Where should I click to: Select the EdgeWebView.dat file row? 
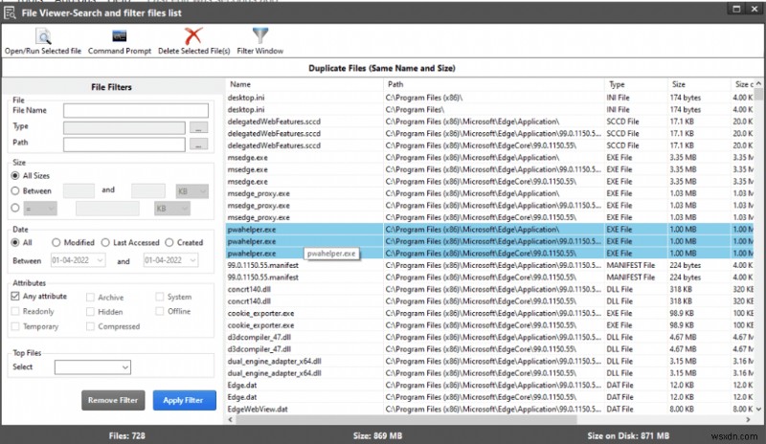490,410
